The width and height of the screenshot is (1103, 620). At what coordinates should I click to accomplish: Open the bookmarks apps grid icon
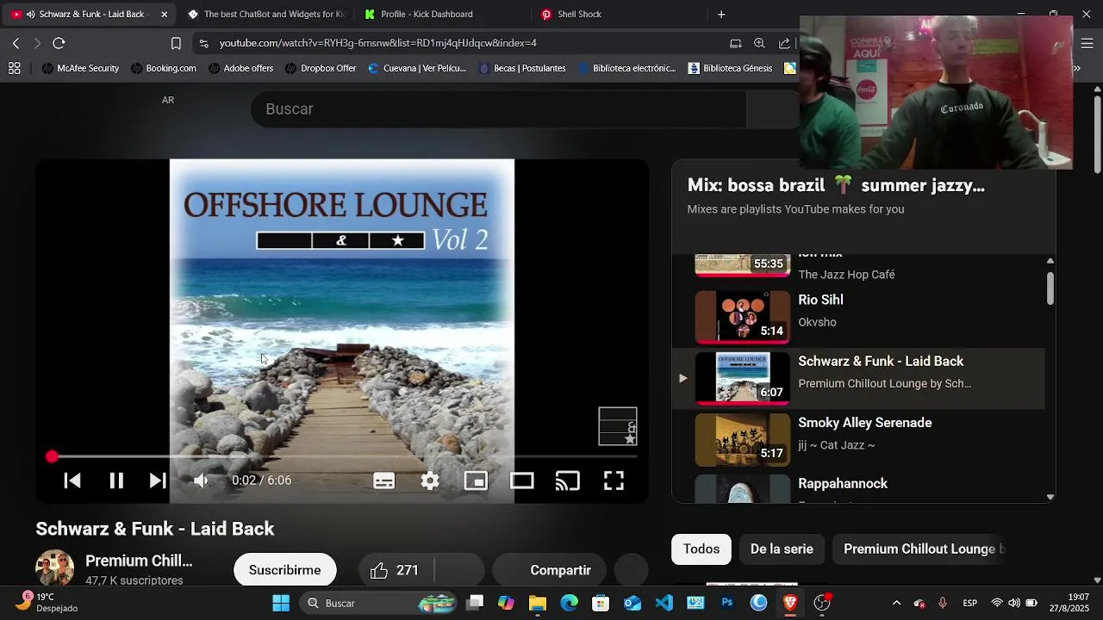pyautogui.click(x=15, y=68)
